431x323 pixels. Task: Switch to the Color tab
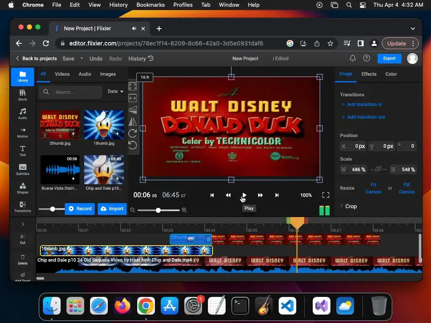(391, 74)
